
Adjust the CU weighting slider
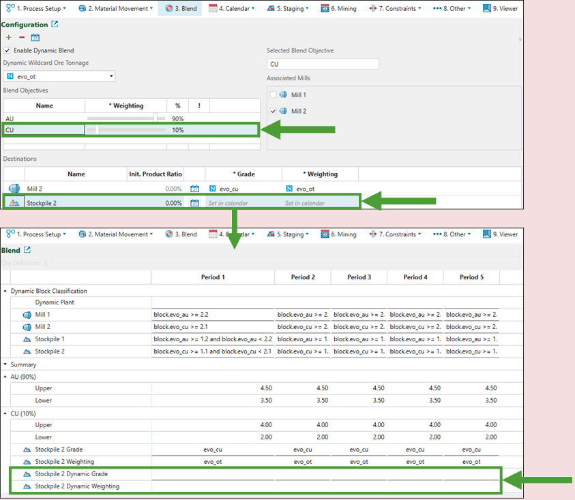click(97, 129)
